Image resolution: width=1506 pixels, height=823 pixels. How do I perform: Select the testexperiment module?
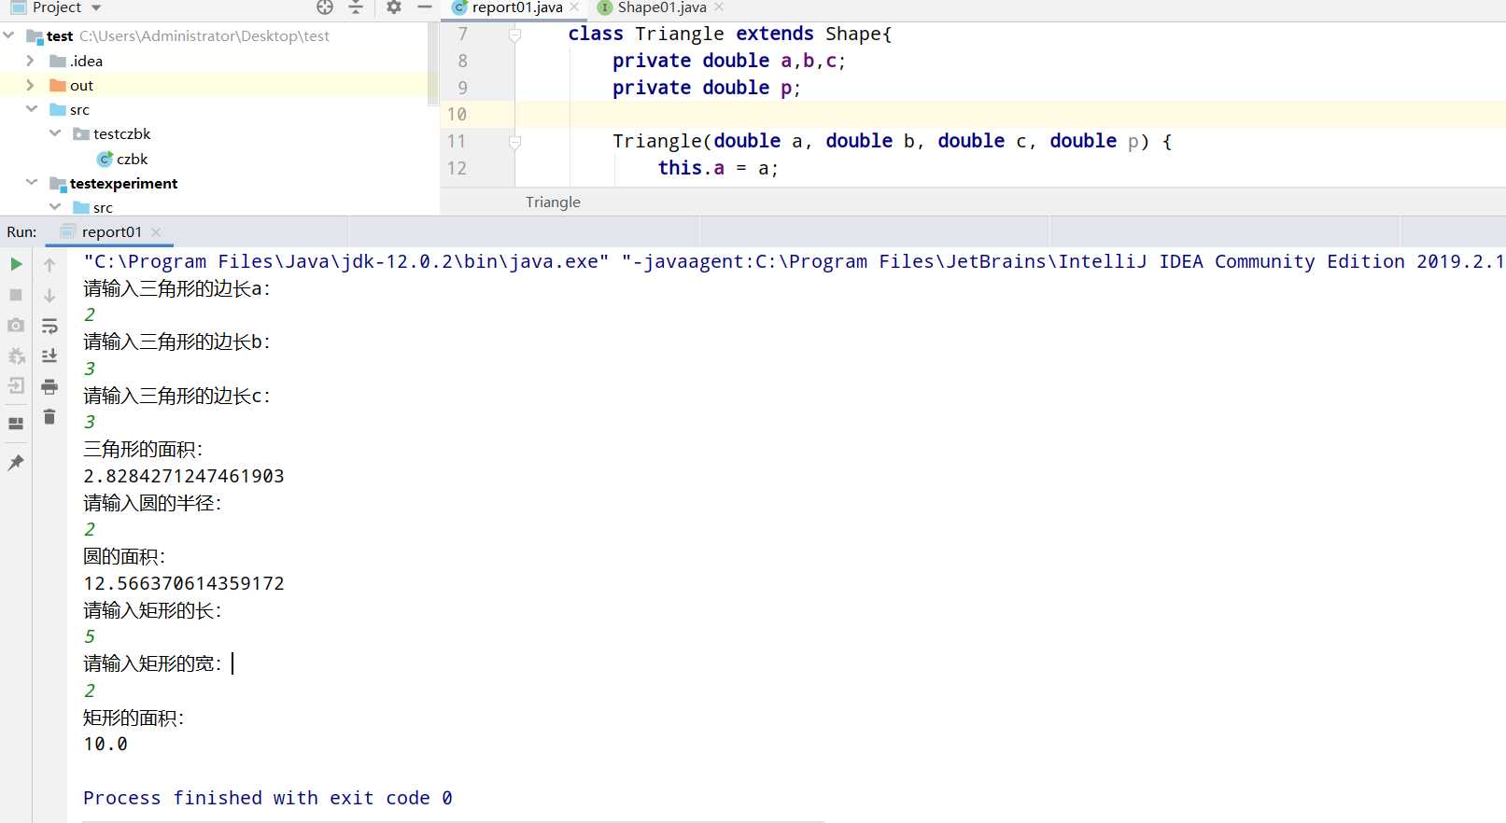point(123,183)
